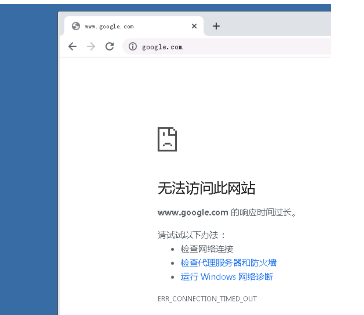Click the ERR_CONNECTION_TIMED_OUT error code
Screen dimensions: 364x315
(207, 299)
